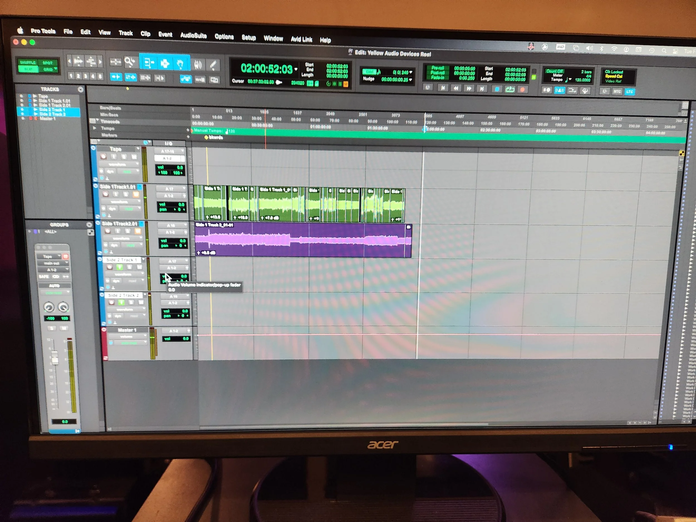
Task: Select the Grabber hand tool
Action: (x=180, y=64)
